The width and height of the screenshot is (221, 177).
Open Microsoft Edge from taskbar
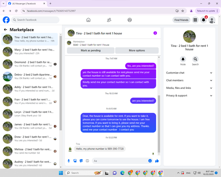tap(122, 173)
